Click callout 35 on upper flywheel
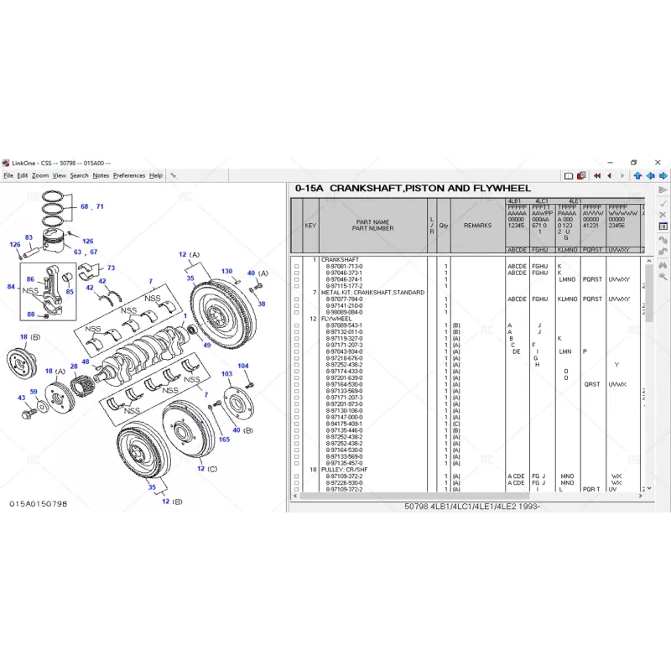The height and width of the screenshot is (671, 671). point(190,277)
